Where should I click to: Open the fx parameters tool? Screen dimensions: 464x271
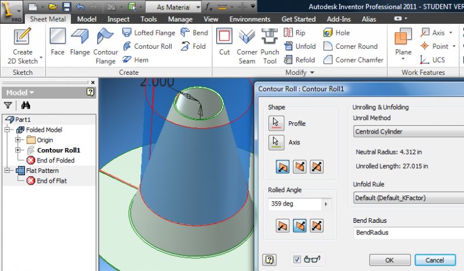tap(209, 6)
